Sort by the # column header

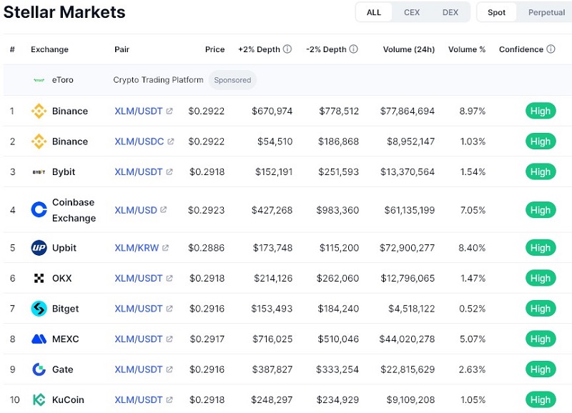coord(12,49)
